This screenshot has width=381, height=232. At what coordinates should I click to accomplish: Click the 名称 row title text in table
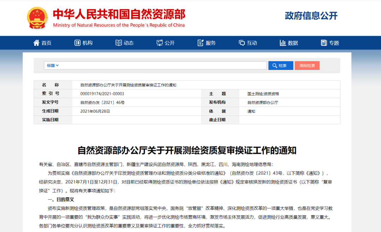[x=128, y=85]
